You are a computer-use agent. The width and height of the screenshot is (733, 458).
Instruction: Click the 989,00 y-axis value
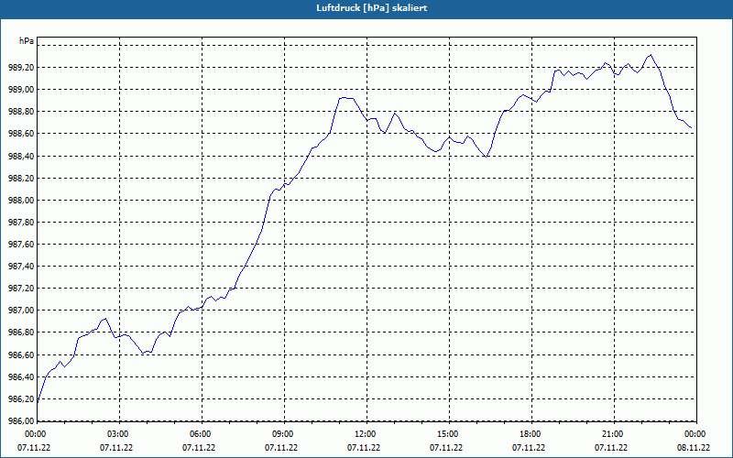[x=21, y=89]
